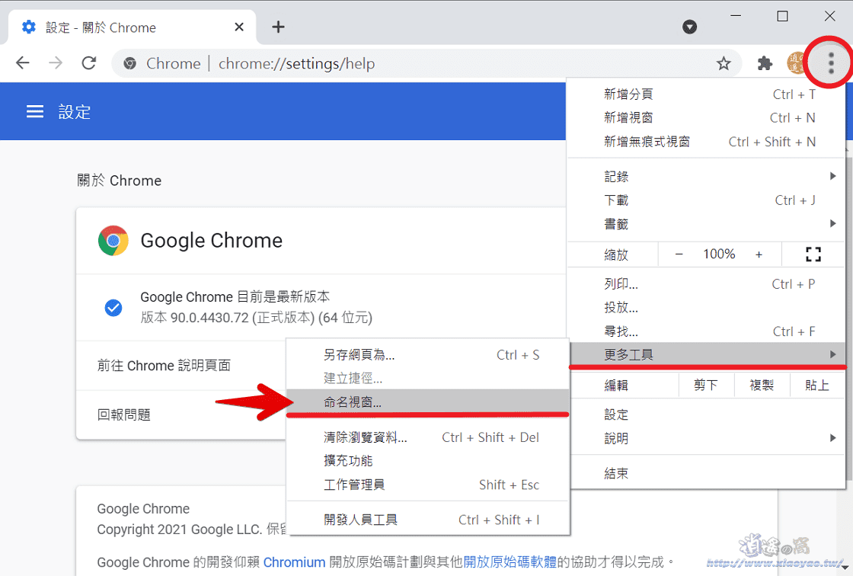Open 下載 from the Chrome menu
The height and width of the screenshot is (576, 853).
(706, 200)
